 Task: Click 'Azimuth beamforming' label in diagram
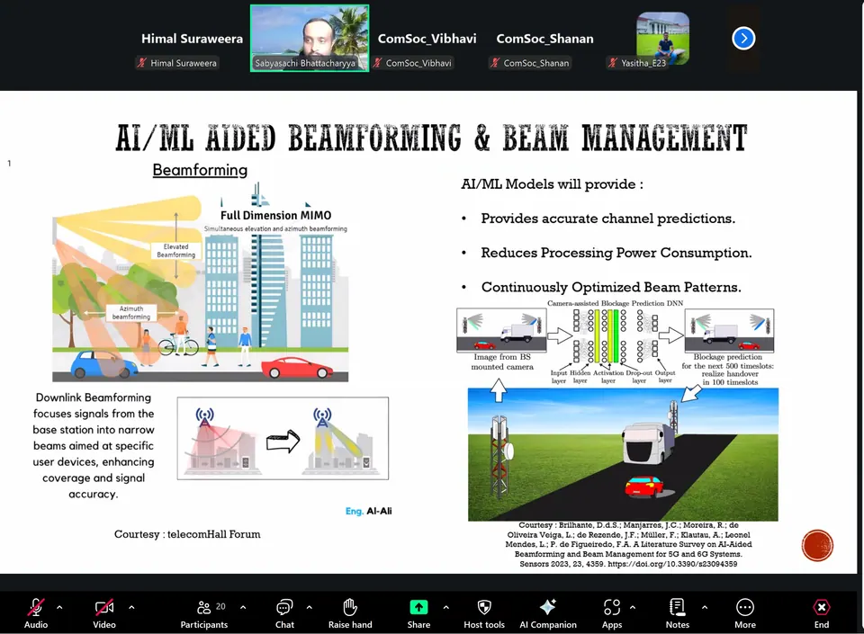[x=131, y=313]
